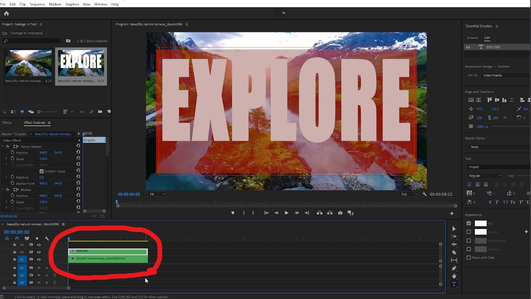Select the Hand tool
The height and width of the screenshot is (299, 531).
click(x=454, y=276)
